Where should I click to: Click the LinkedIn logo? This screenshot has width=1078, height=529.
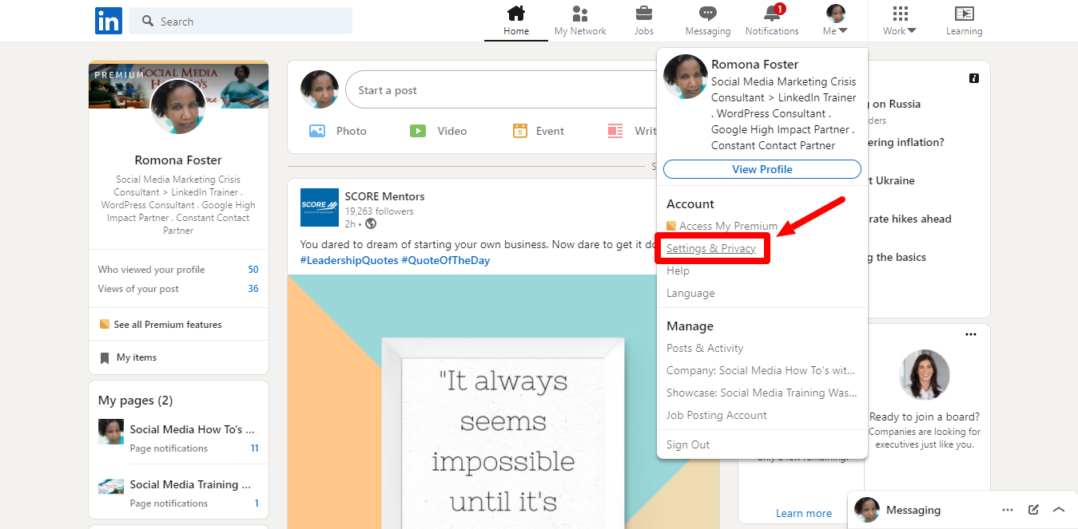pos(109,21)
